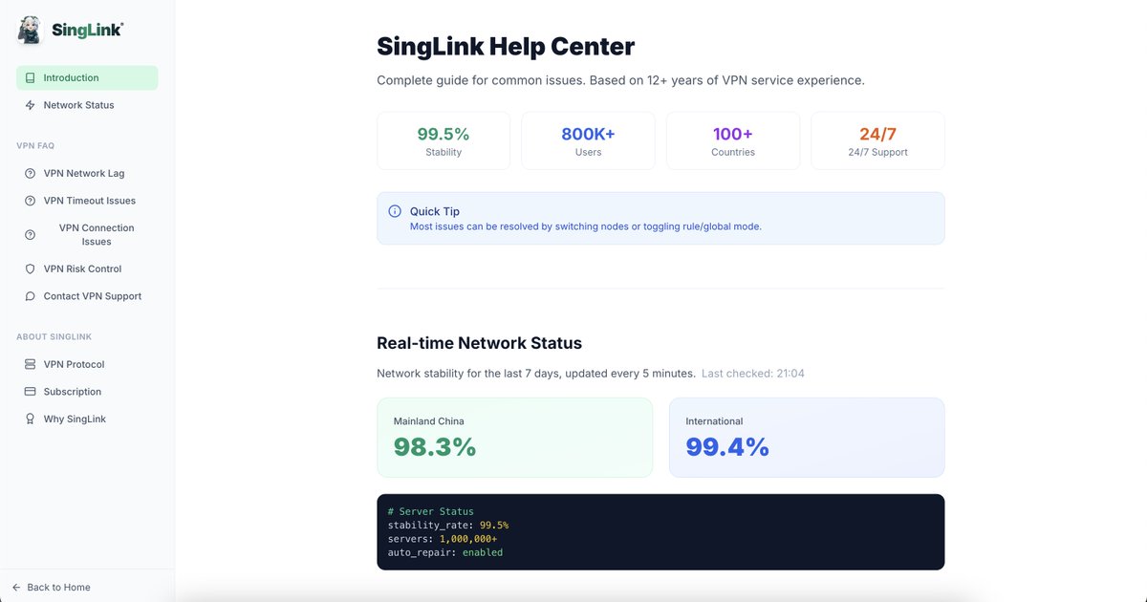Click the lightning icon beside Network Status
This screenshot has height=602, width=1147.
[31, 105]
